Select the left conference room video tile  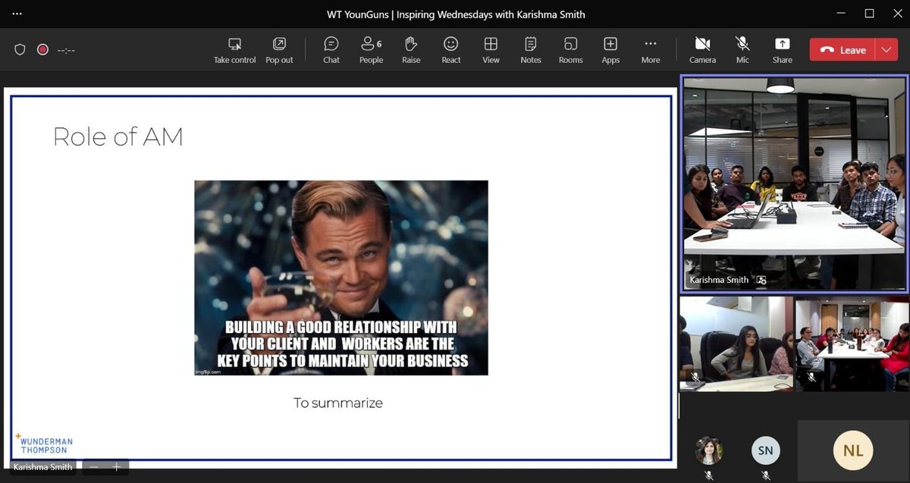coord(736,343)
